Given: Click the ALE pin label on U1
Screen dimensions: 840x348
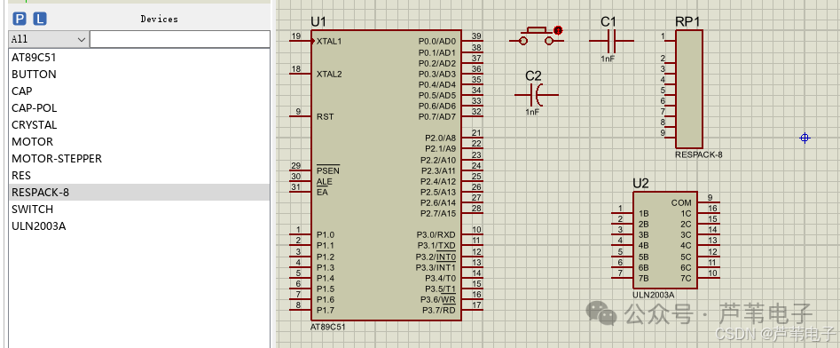Looking at the screenshot, I should (x=324, y=182).
